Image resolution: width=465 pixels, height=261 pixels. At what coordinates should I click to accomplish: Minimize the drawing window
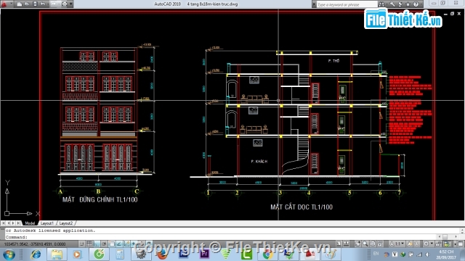coord(445,14)
